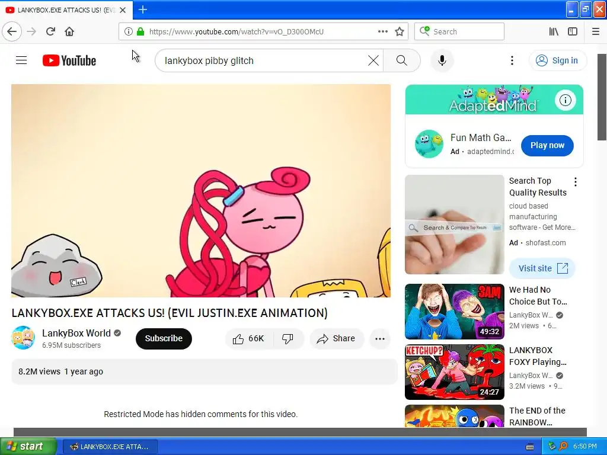This screenshot has width=607, height=455.
Task: Close the LANKYBOX.EXE browser tab
Action: click(123, 10)
